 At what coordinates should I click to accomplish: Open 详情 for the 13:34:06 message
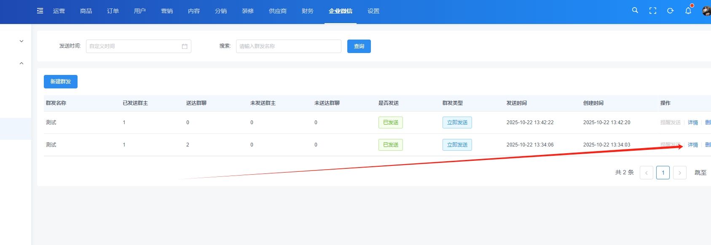click(x=692, y=145)
